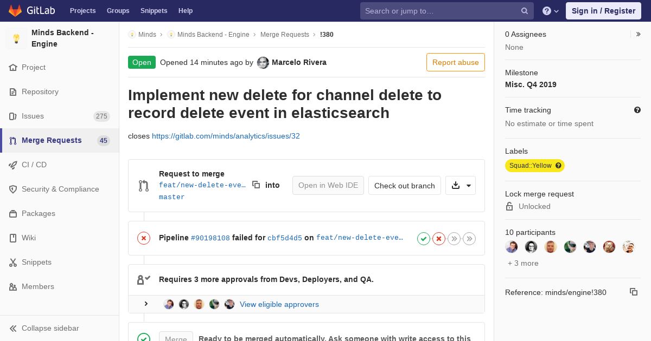Open the help question-mark dropdown
This screenshot has width=651, height=341.
(x=551, y=11)
